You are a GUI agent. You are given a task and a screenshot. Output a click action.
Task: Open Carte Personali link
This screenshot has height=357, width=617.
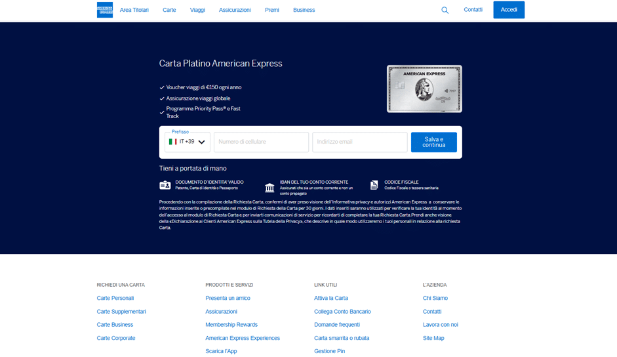point(115,298)
